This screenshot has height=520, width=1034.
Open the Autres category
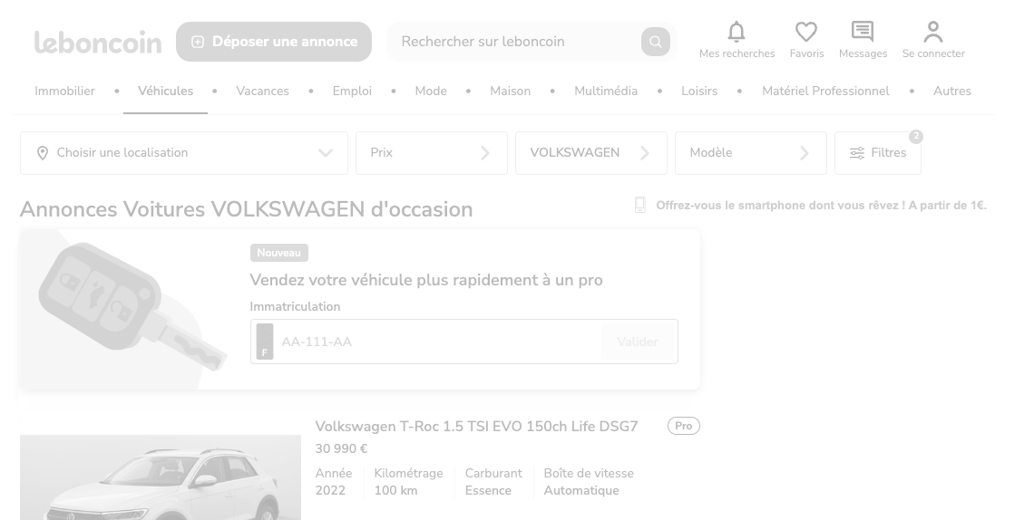[x=952, y=91]
